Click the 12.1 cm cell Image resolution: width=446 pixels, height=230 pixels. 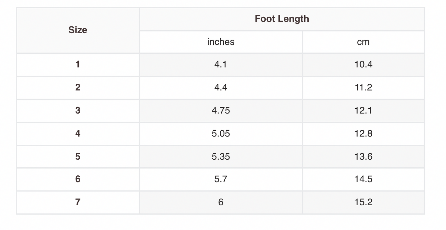point(363,111)
